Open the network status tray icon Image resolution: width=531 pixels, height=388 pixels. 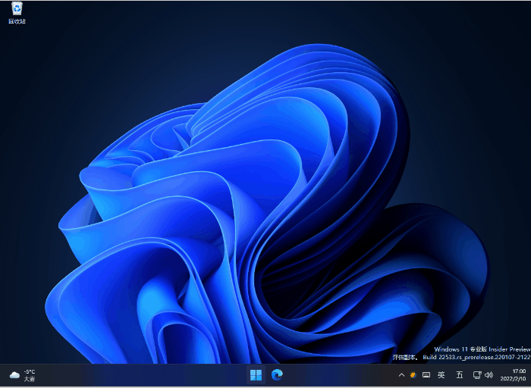477,375
